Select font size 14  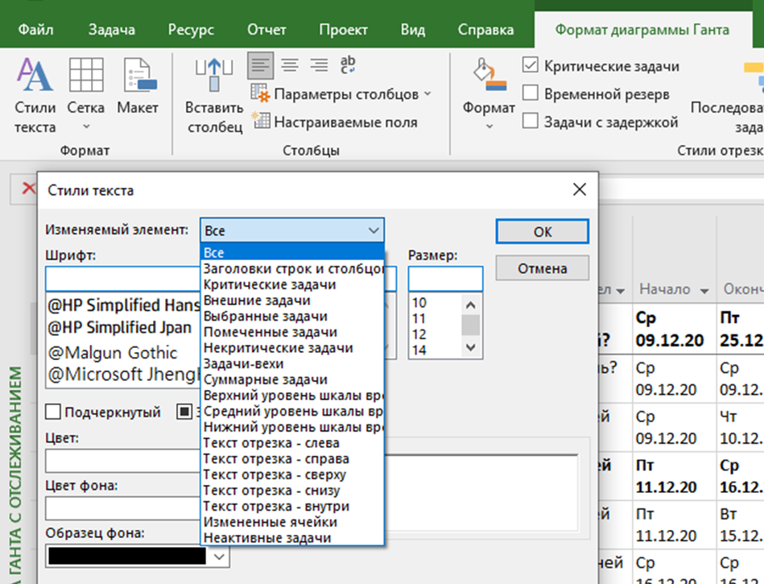tap(419, 350)
